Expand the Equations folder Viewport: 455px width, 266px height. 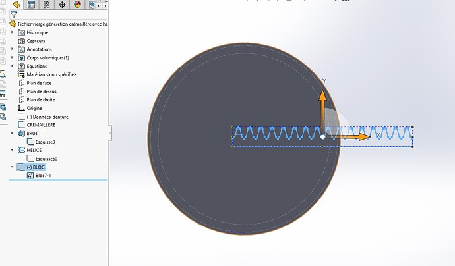point(12,66)
